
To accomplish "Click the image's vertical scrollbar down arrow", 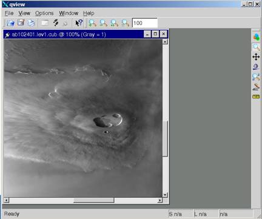I will pos(165,195).
